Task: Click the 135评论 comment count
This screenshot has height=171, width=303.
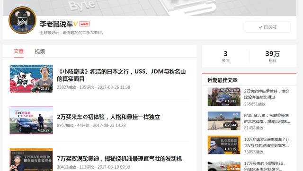Action: (86, 87)
